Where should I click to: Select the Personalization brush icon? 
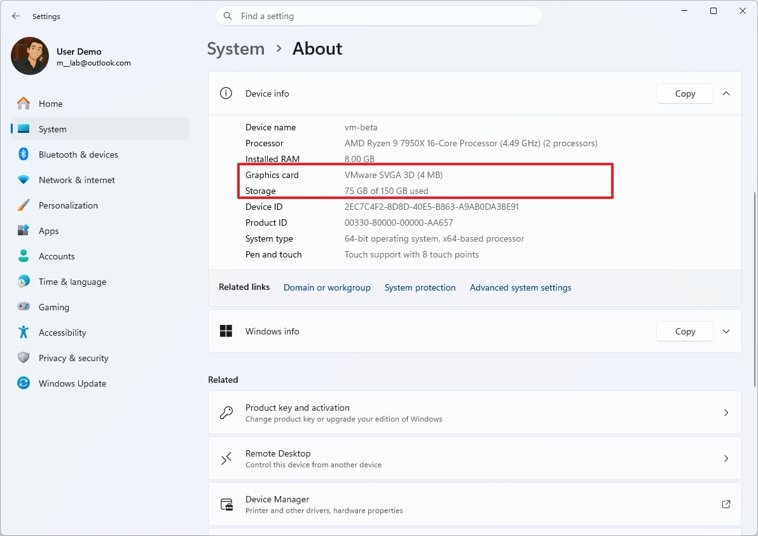pyautogui.click(x=23, y=205)
